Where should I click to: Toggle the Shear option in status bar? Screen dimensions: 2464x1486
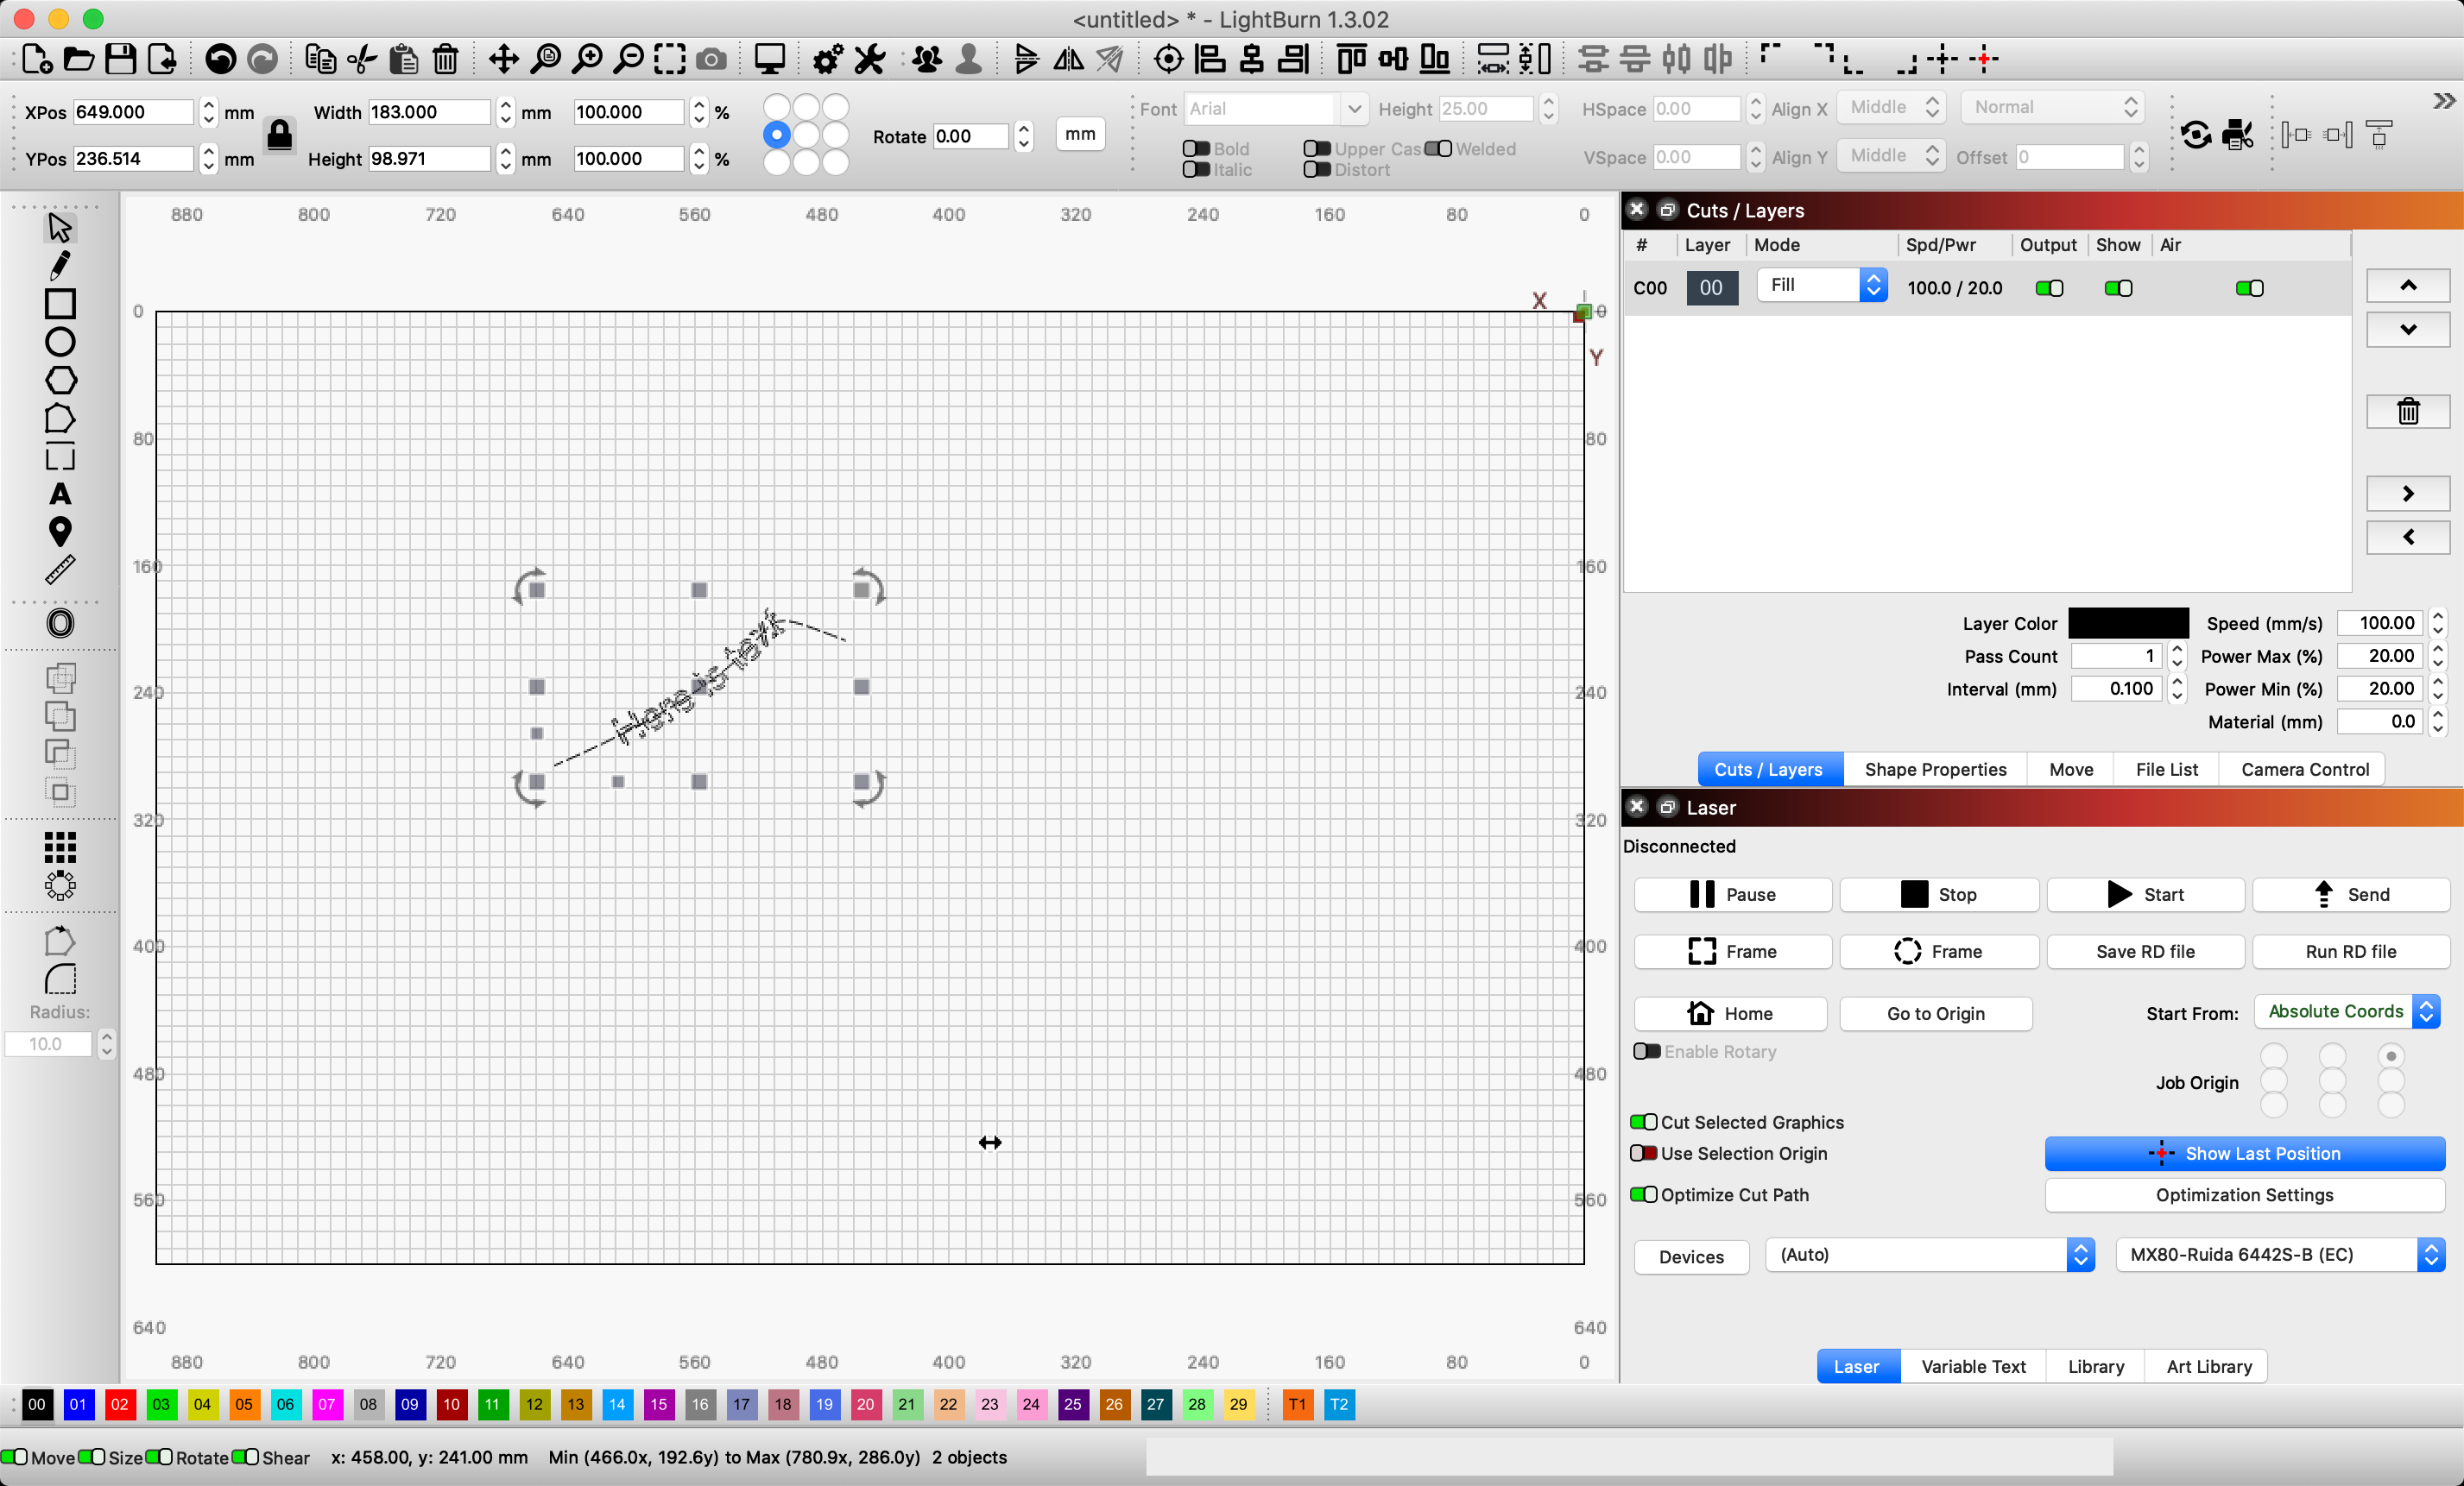point(245,1457)
